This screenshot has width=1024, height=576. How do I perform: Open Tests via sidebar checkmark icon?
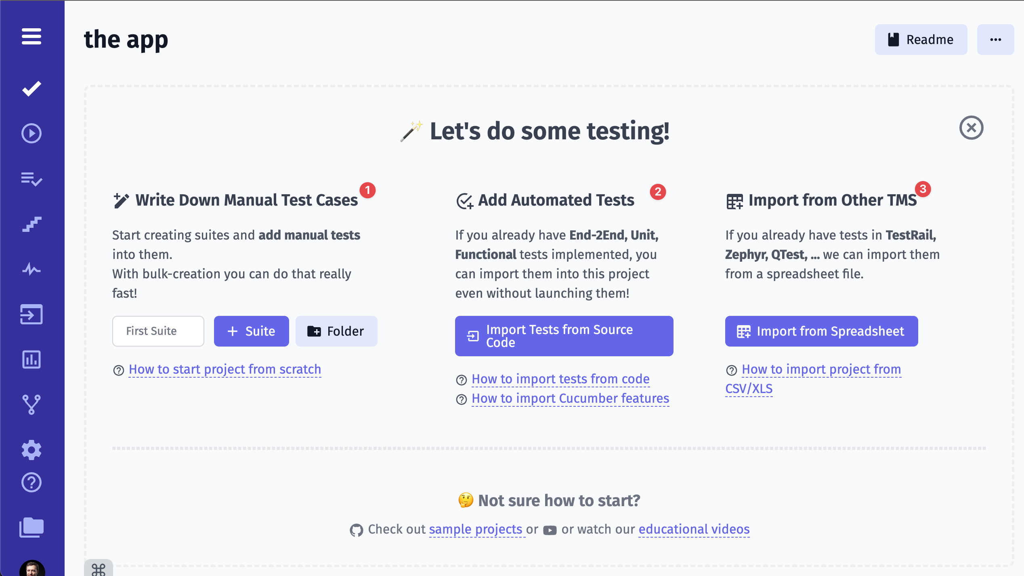click(x=31, y=89)
